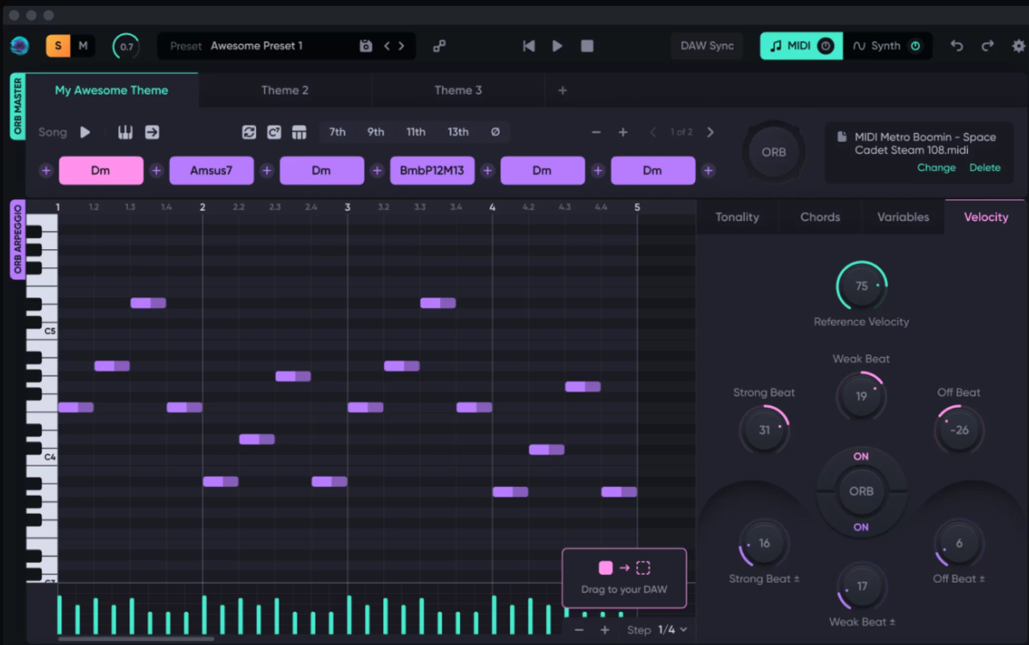This screenshot has width=1029, height=645.
Task: Click the C7 chord complexity icon
Action: tap(274, 132)
